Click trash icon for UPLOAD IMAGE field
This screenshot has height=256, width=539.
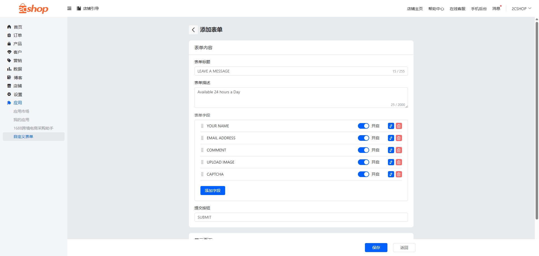(399, 162)
